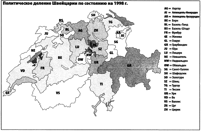Select the VS canton label on map

click(x=58, y=93)
